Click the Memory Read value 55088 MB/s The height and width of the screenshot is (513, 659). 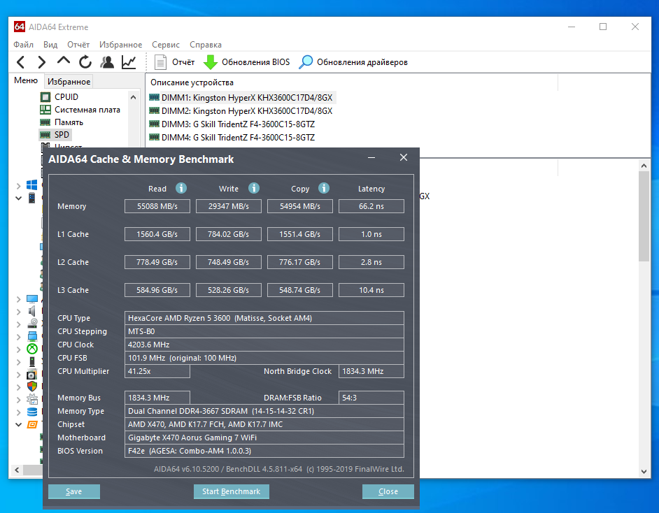(157, 206)
